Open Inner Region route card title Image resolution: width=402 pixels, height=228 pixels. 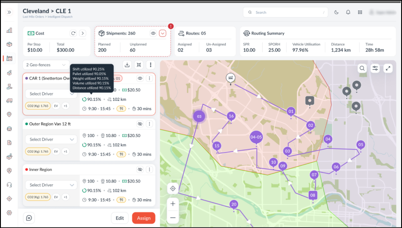click(40, 169)
